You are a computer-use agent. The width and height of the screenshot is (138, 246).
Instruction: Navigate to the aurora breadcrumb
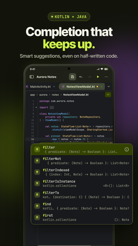pos(43,95)
